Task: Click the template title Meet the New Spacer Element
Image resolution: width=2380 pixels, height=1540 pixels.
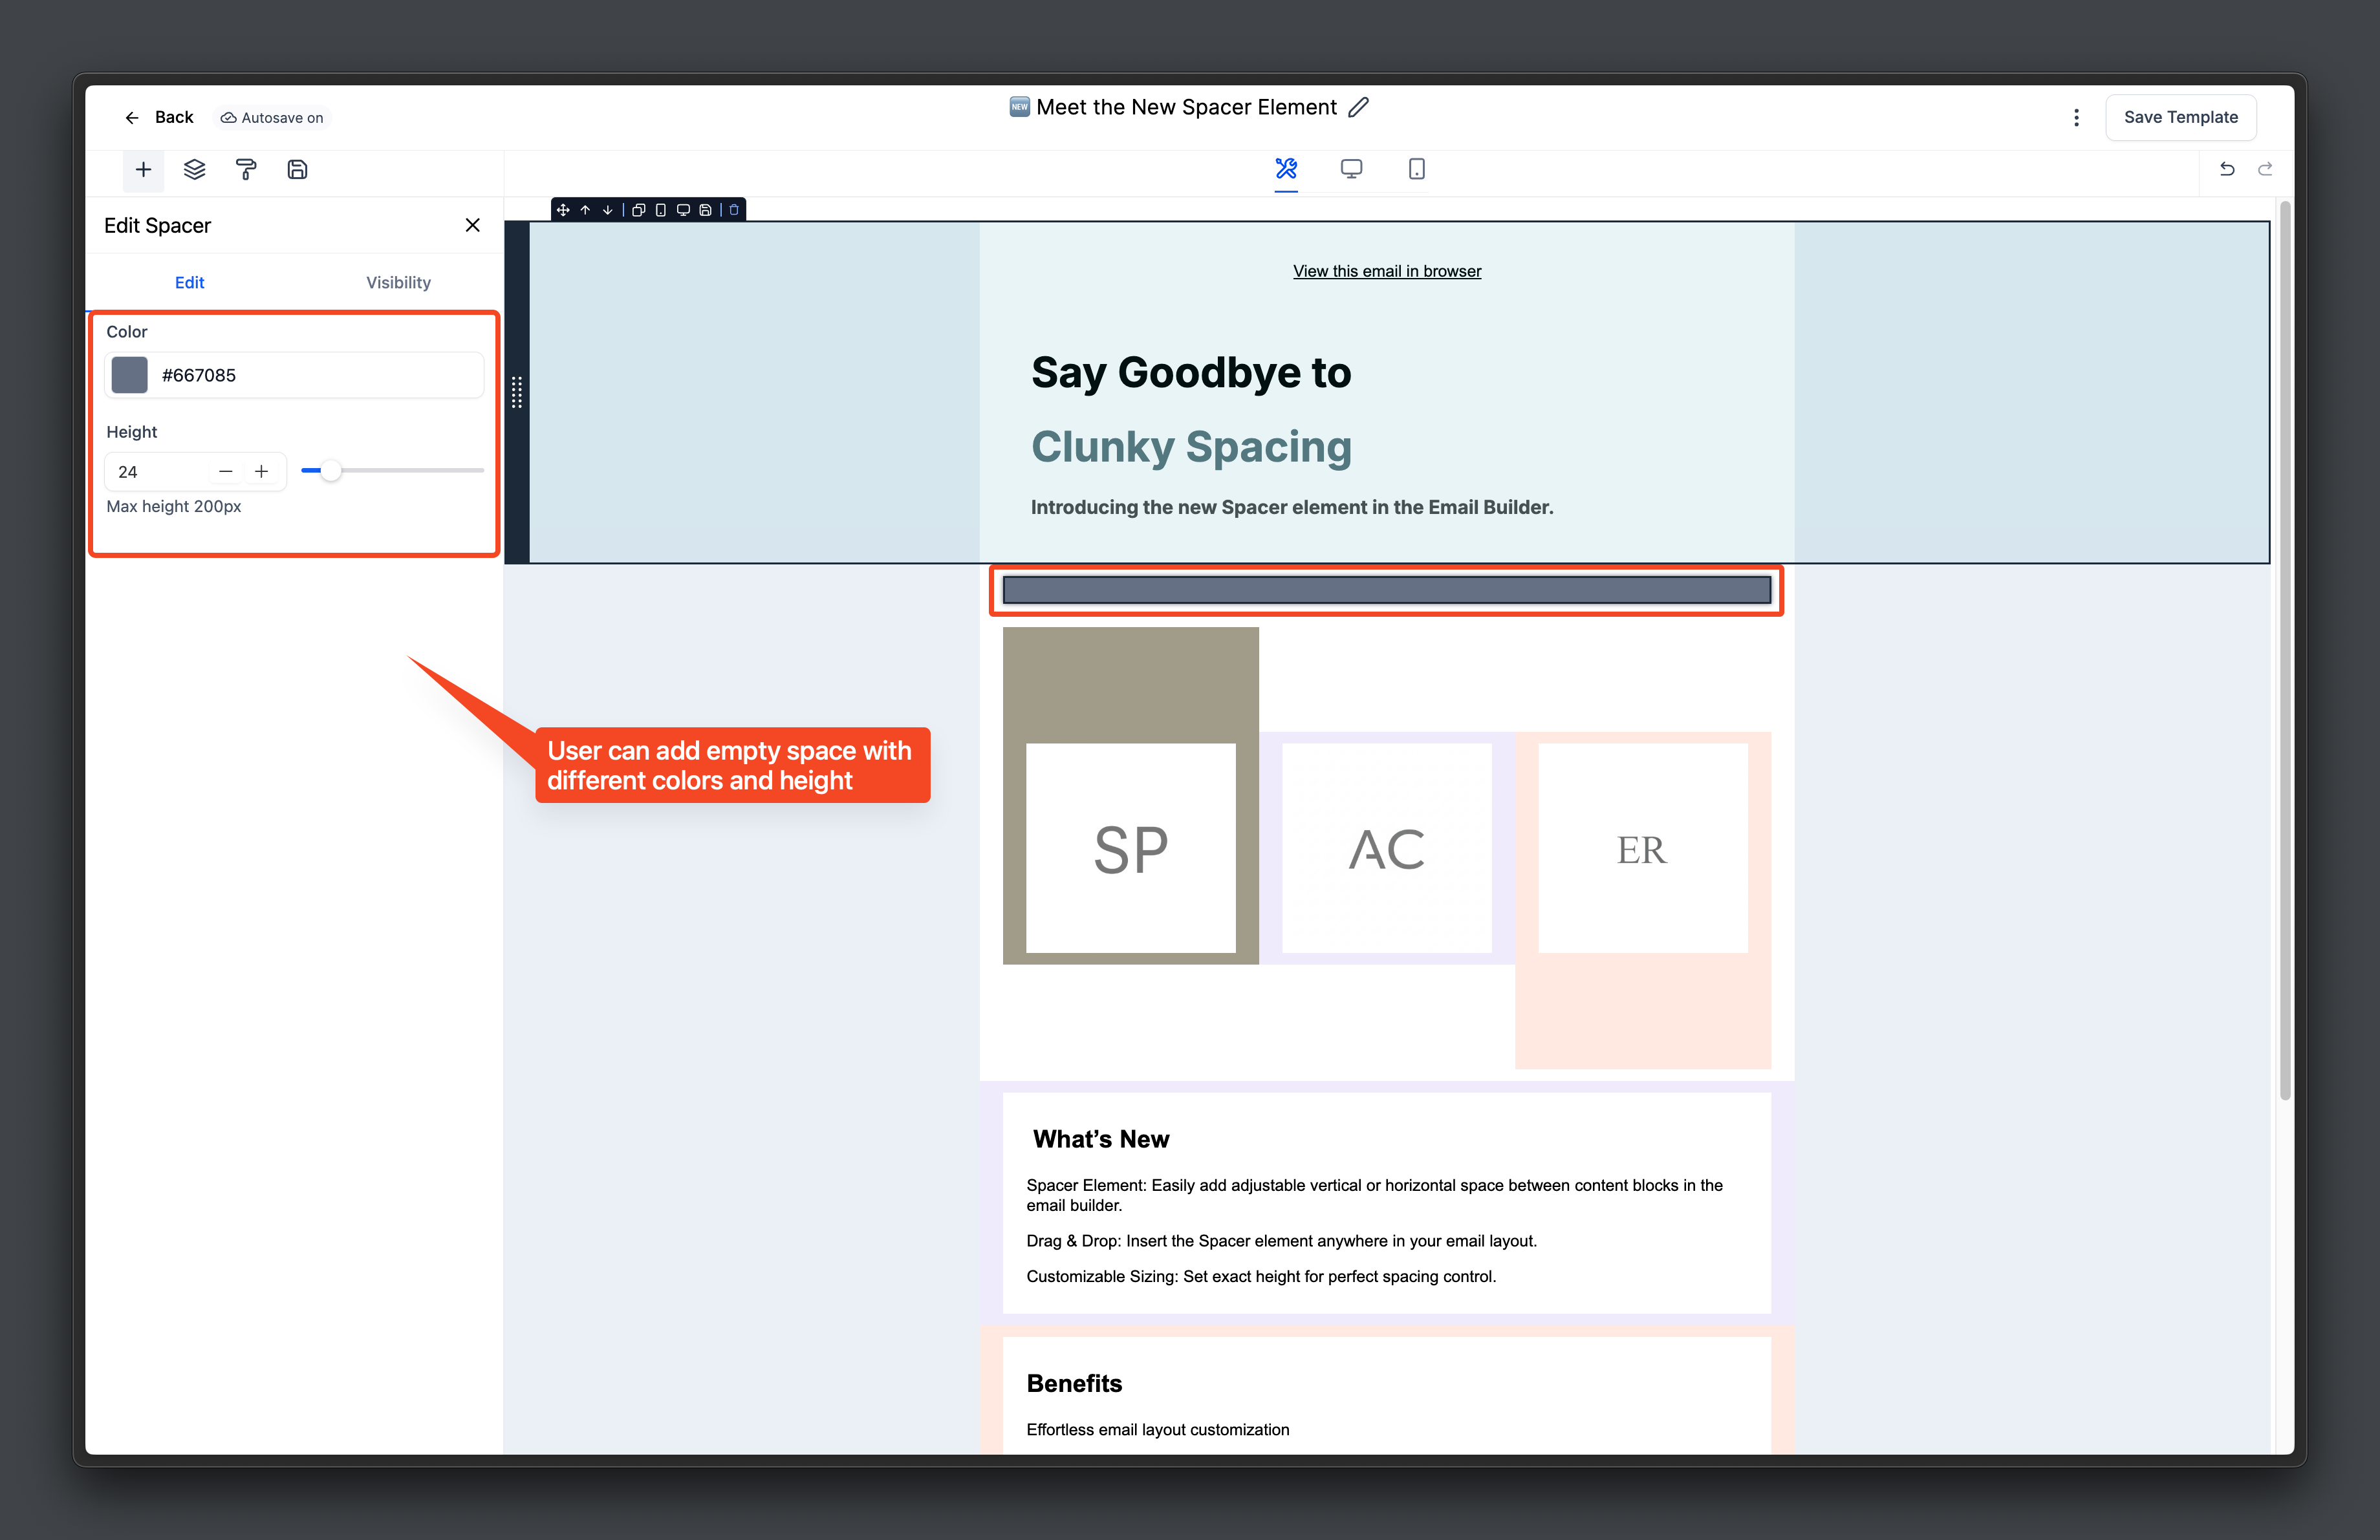Action: click(1186, 107)
